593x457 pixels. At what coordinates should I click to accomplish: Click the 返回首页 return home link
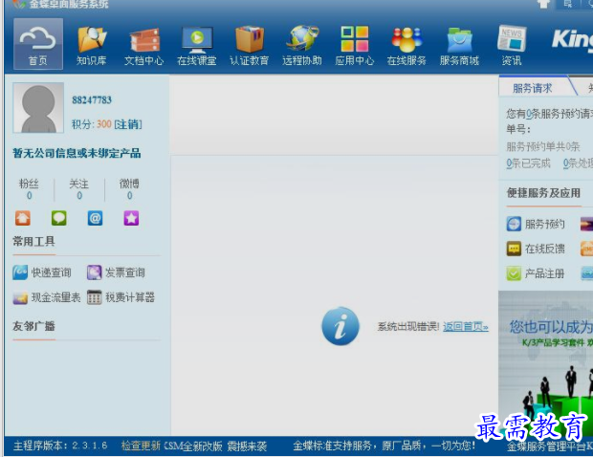(x=466, y=326)
